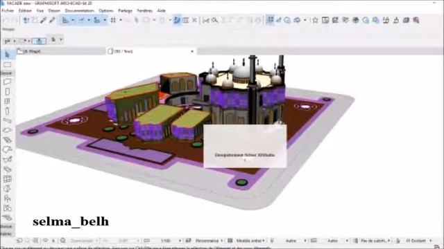The width and height of the screenshot is (444, 249).
Task: Select the Mesh tool in the toolbox
Action: tap(8, 218)
